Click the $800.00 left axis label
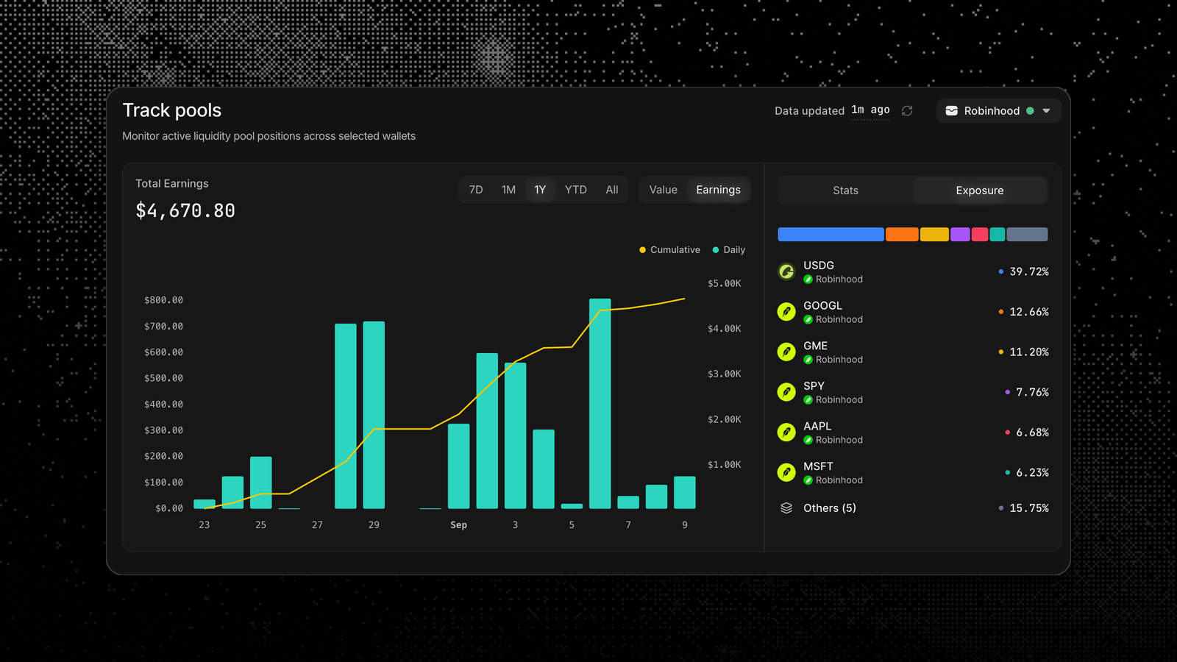Viewport: 1177px width, 662px height. [x=163, y=300]
